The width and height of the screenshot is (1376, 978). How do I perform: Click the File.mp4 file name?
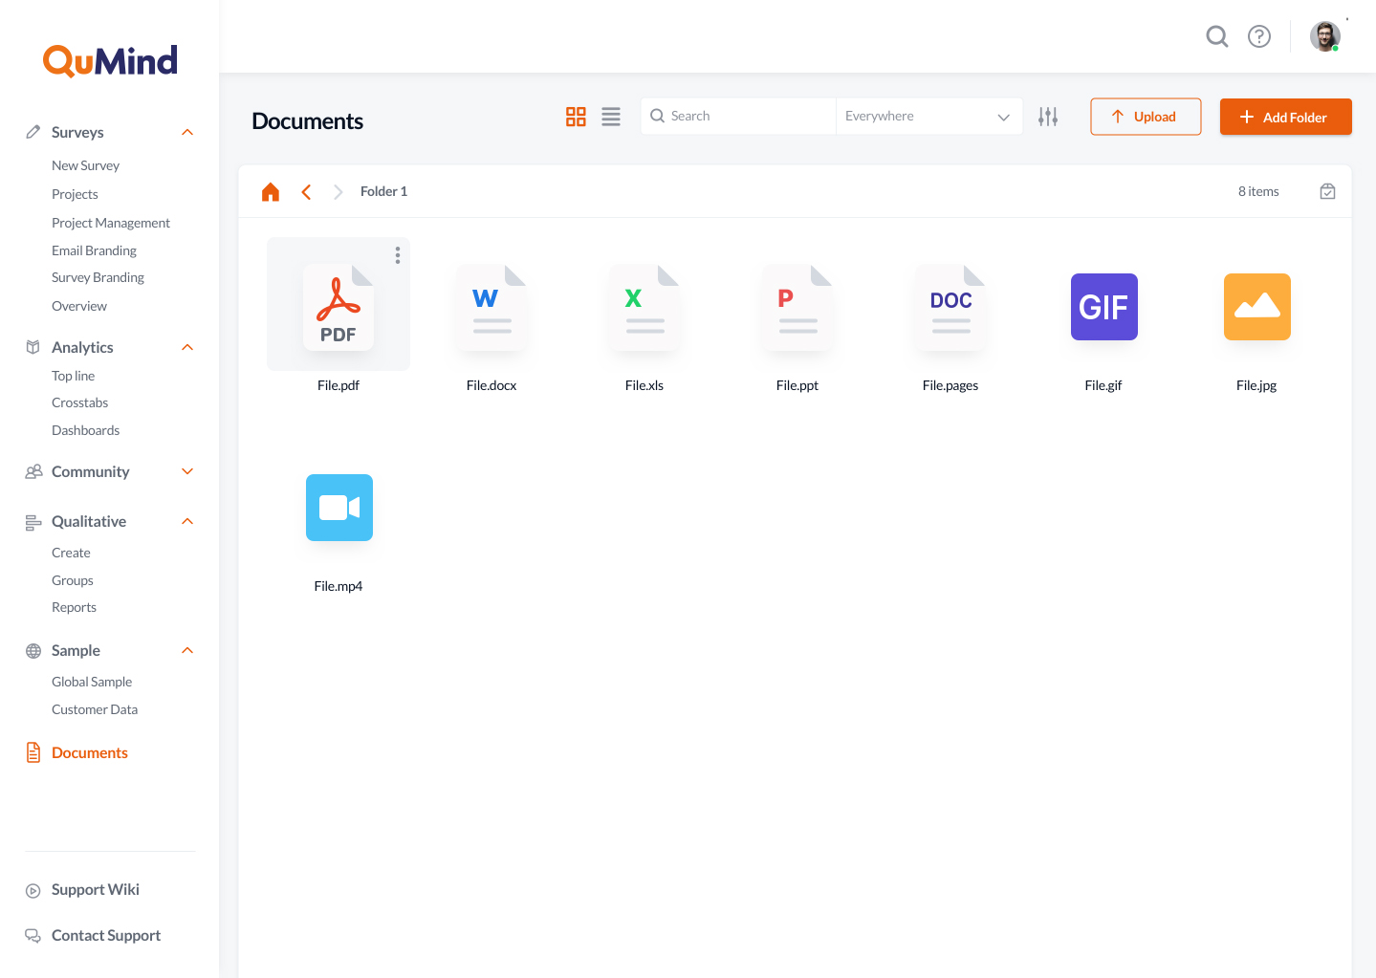pyautogui.click(x=339, y=586)
